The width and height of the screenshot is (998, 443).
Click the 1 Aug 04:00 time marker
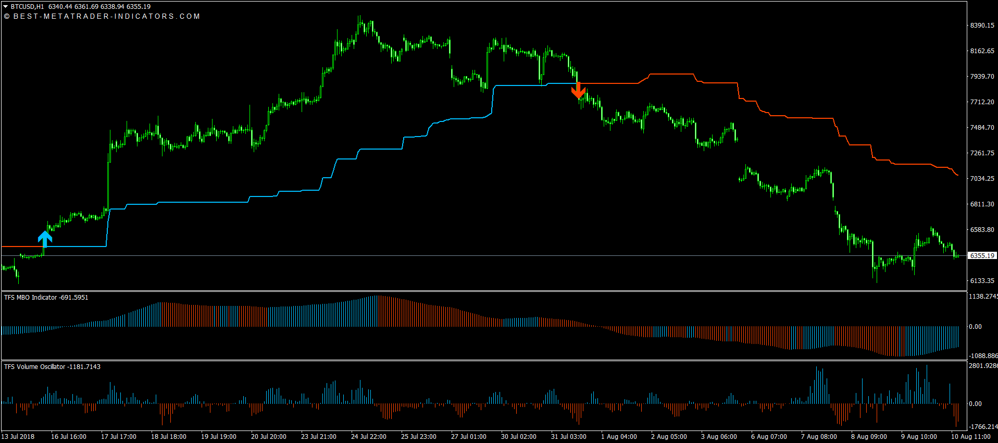coord(619,437)
